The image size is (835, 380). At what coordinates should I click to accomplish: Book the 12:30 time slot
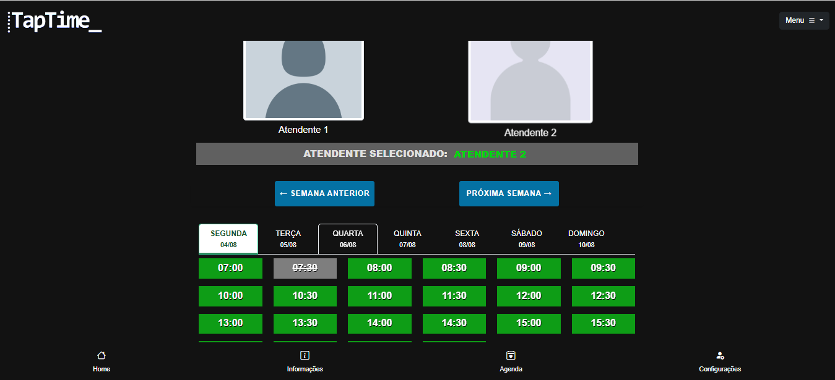point(603,295)
